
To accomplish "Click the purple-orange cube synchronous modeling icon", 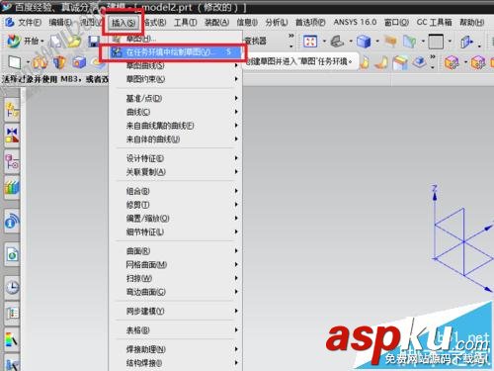I will tap(452, 62).
